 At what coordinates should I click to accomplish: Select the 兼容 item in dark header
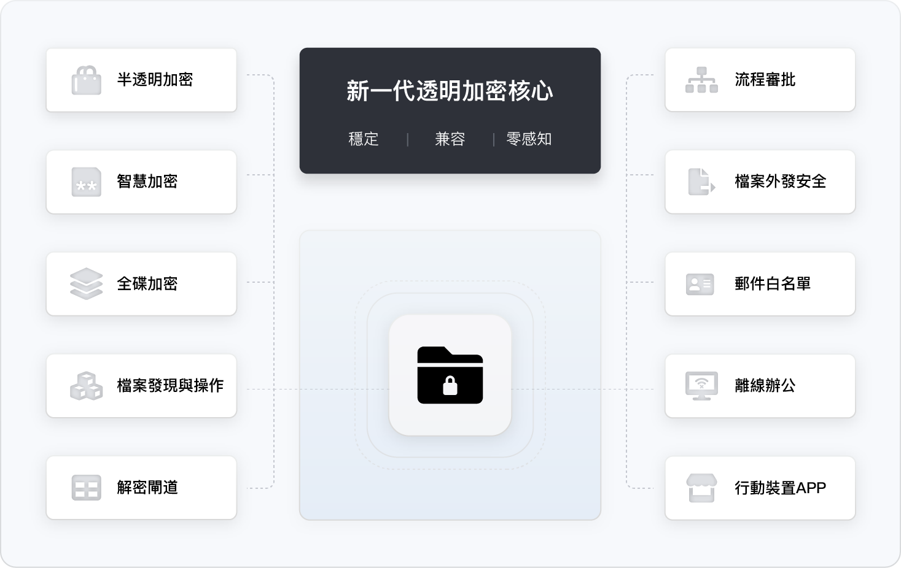[450, 139]
